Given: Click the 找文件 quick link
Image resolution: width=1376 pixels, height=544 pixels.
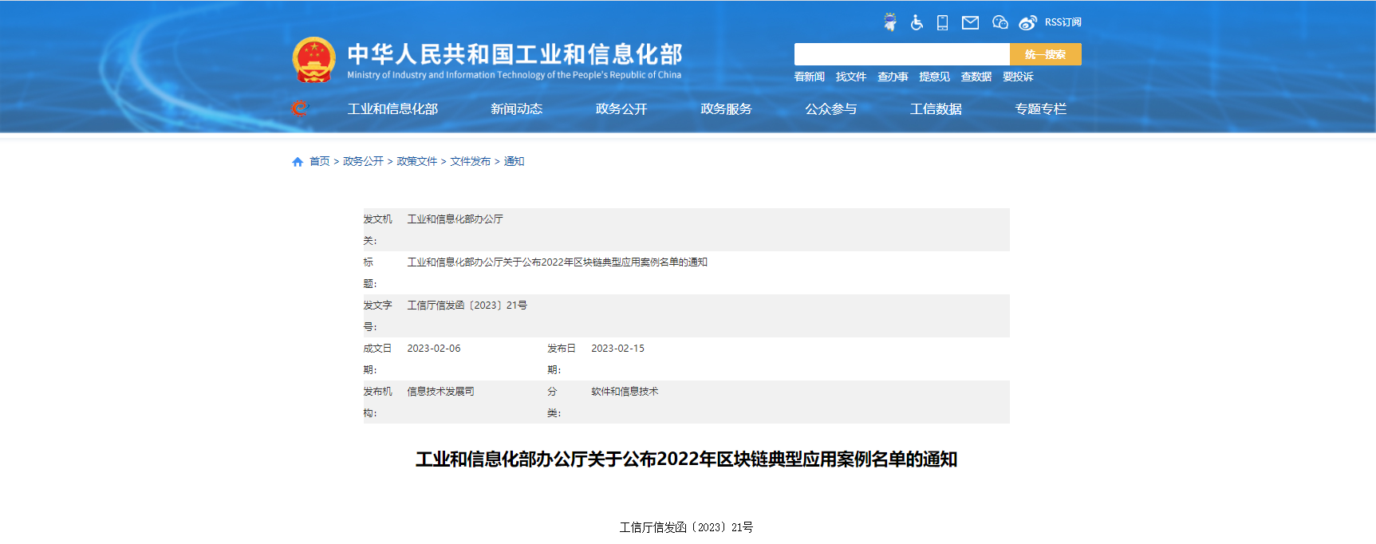Looking at the screenshot, I should point(850,77).
